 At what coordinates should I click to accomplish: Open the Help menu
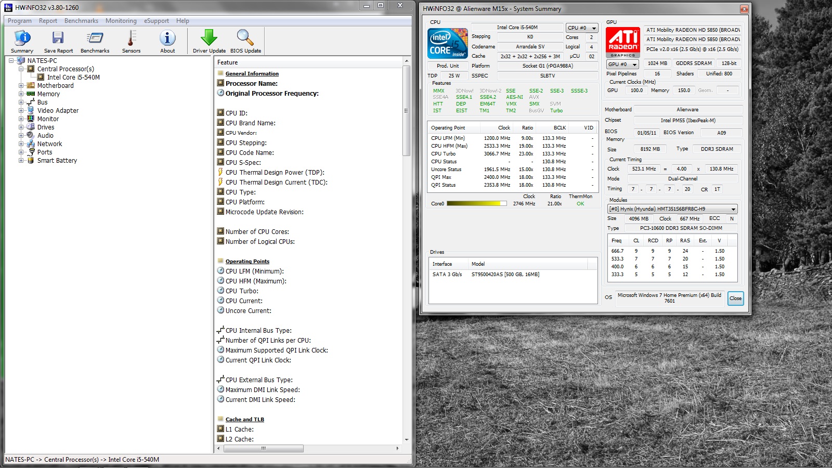tap(183, 21)
